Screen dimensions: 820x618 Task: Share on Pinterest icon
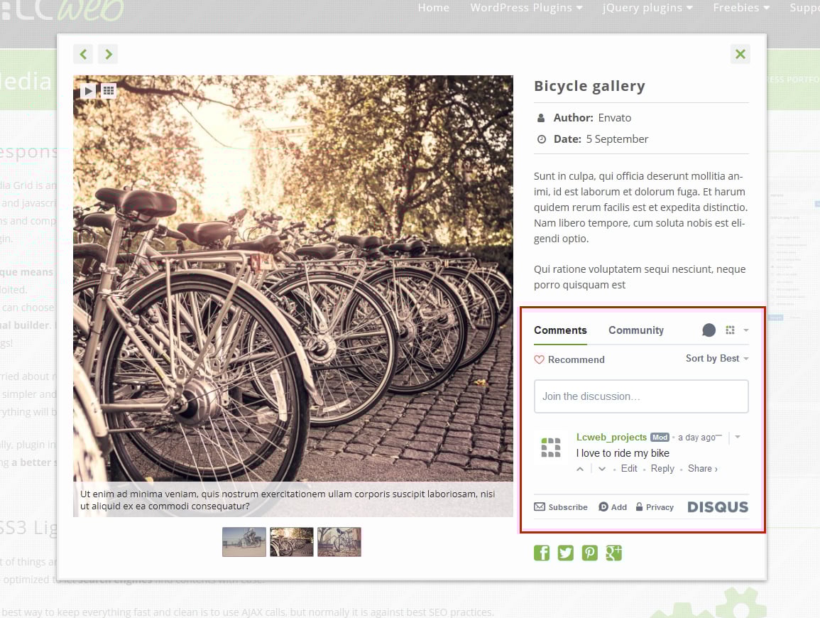[x=590, y=553]
